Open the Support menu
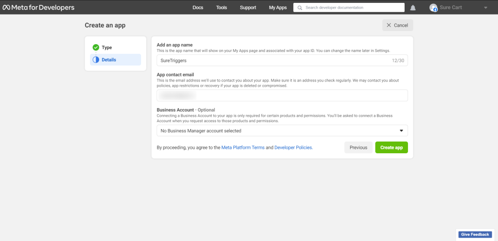The image size is (498, 241). click(x=248, y=8)
